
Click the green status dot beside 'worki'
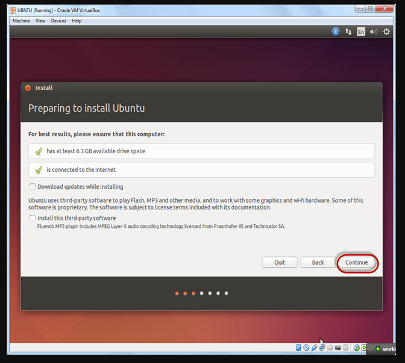378,349
